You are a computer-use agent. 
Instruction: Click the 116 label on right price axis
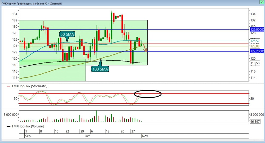point(253,71)
